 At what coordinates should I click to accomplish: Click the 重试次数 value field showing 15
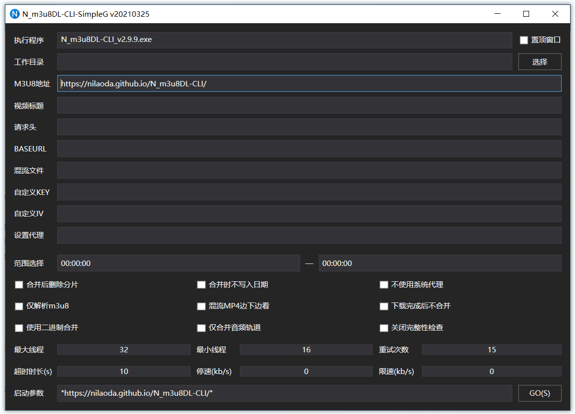click(x=492, y=349)
